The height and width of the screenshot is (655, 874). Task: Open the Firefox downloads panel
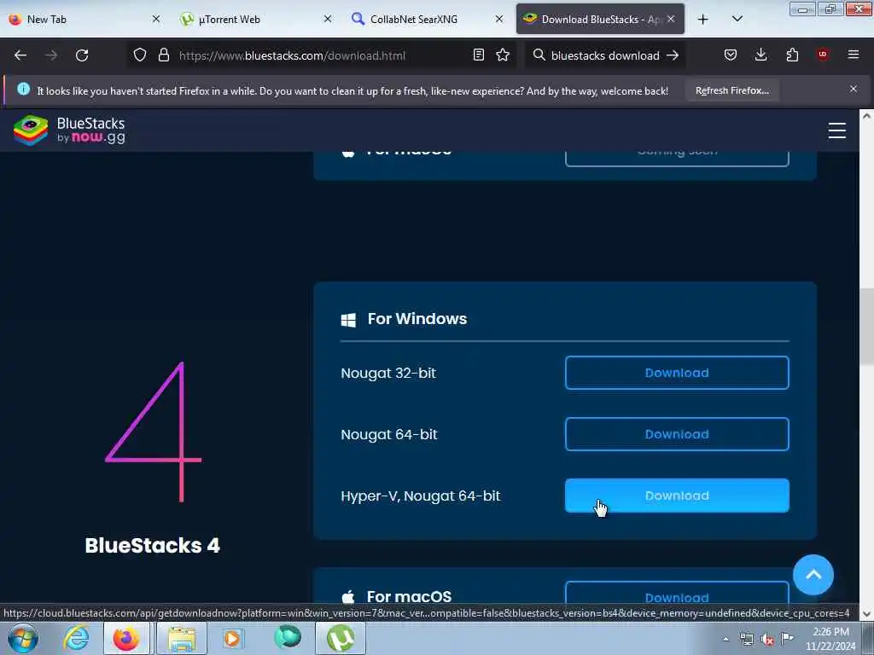(760, 55)
